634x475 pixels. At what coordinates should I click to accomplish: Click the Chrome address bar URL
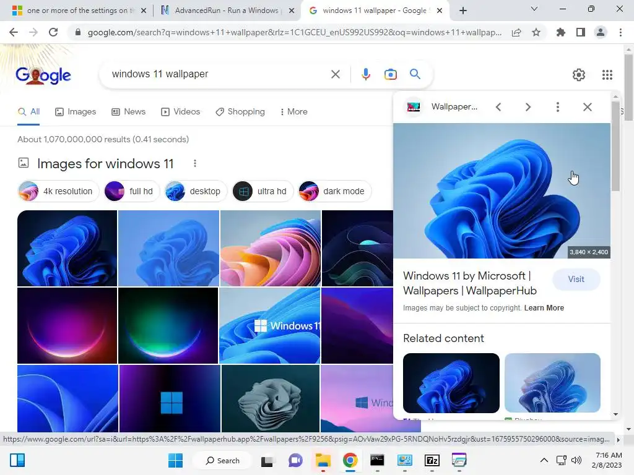[294, 32]
